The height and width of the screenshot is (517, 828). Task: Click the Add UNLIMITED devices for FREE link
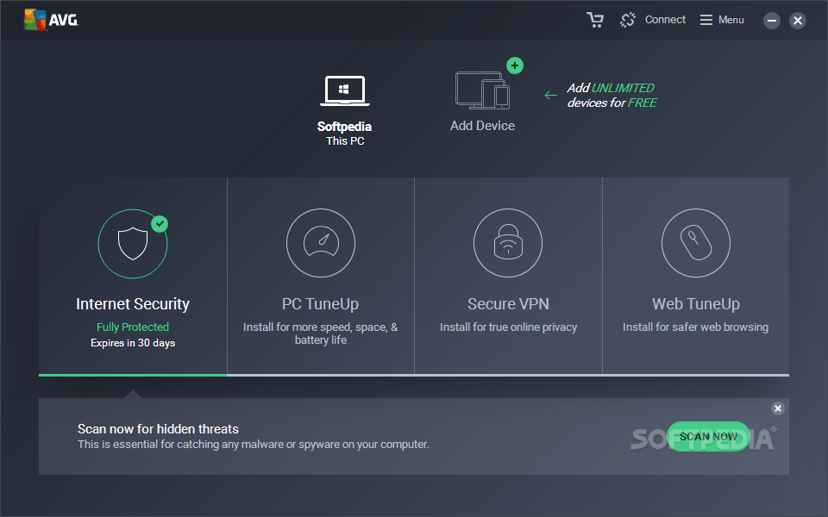[x=612, y=95]
